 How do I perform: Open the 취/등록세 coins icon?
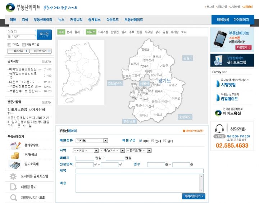click(x=15, y=155)
